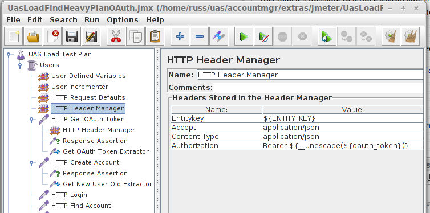Open a test plan via folder icon
Viewport: 430px width, 213px height.
(33, 36)
